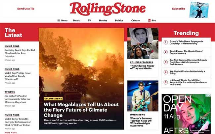
Task: Click trending number 5 circle badge
Action: (x=165, y=82)
